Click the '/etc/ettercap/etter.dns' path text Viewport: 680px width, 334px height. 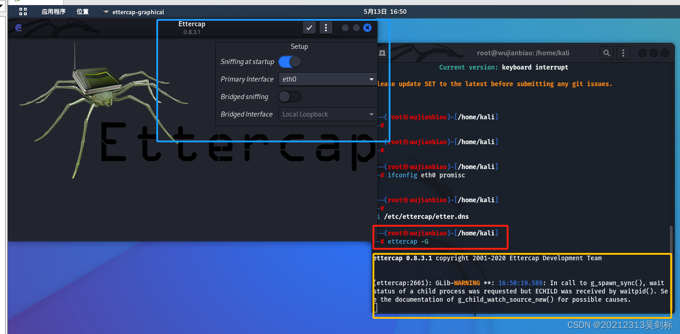[x=426, y=217]
